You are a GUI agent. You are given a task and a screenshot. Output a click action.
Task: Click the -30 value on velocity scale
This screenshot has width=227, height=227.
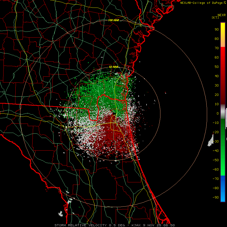pos(216,141)
